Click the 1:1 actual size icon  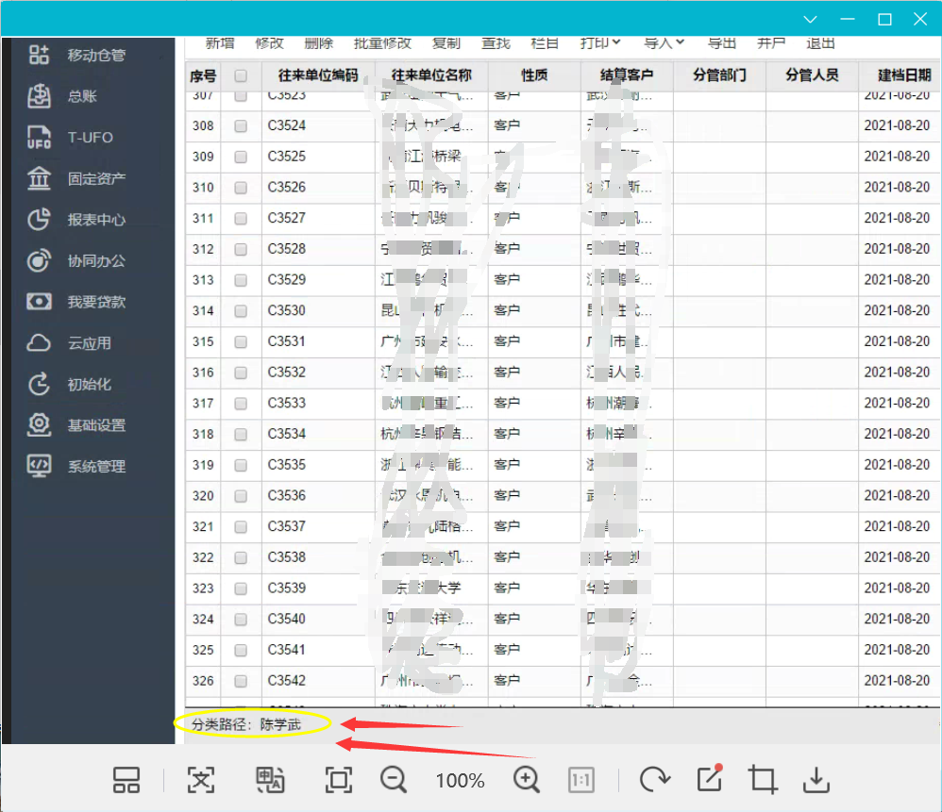pyautogui.click(x=580, y=780)
